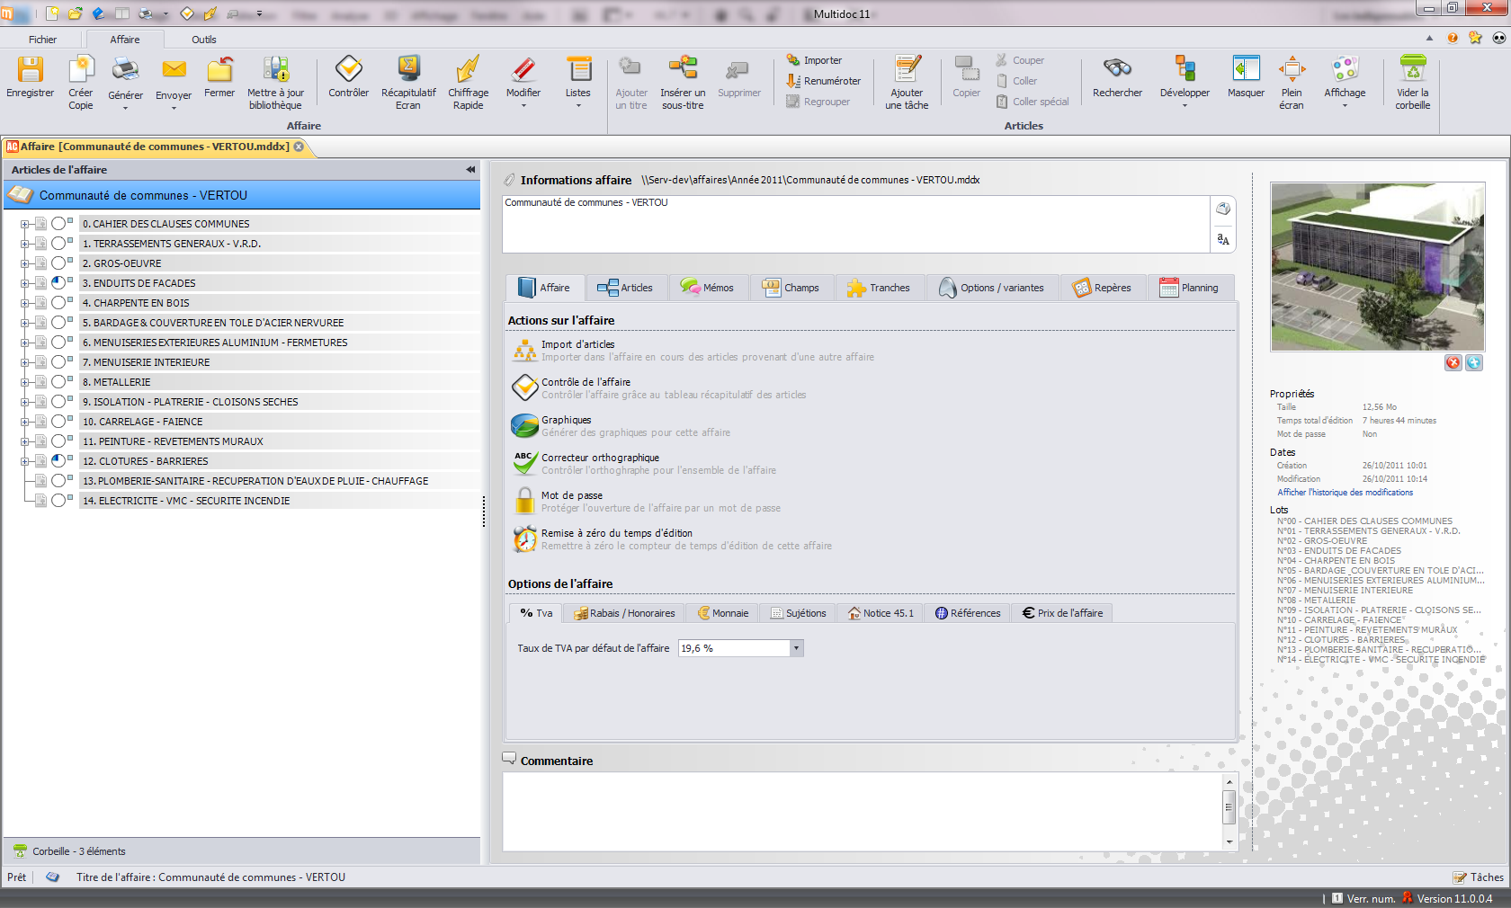Switch to the Outils ribbon tab
The width and height of the screenshot is (1511, 908).
click(x=204, y=40)
